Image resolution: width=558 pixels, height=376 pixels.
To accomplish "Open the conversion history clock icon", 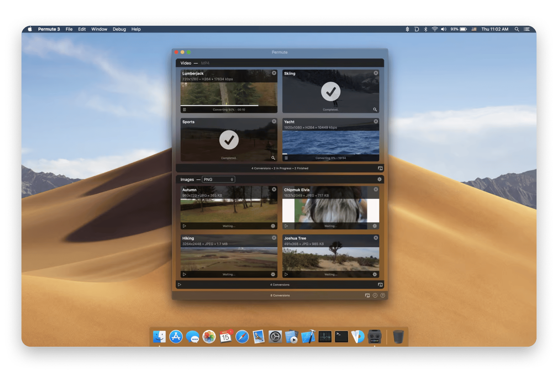I will coord(375,296).
